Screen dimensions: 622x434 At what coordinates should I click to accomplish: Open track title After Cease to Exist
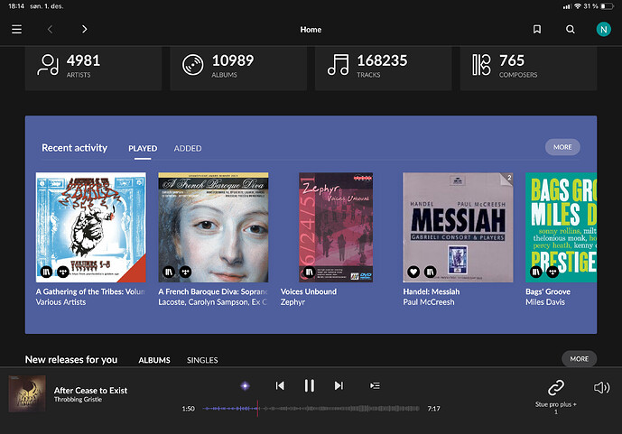(90, 391)
